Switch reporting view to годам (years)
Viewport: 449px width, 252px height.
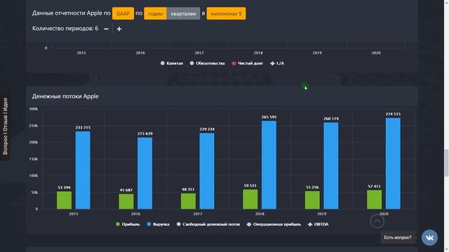point(155,13)
